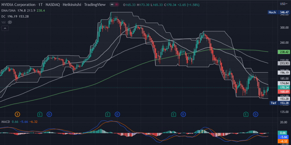The height and width of the screenshot is (145, 291).
Task: Click the pink wavy data mode icon
Action: click(117, 5)
